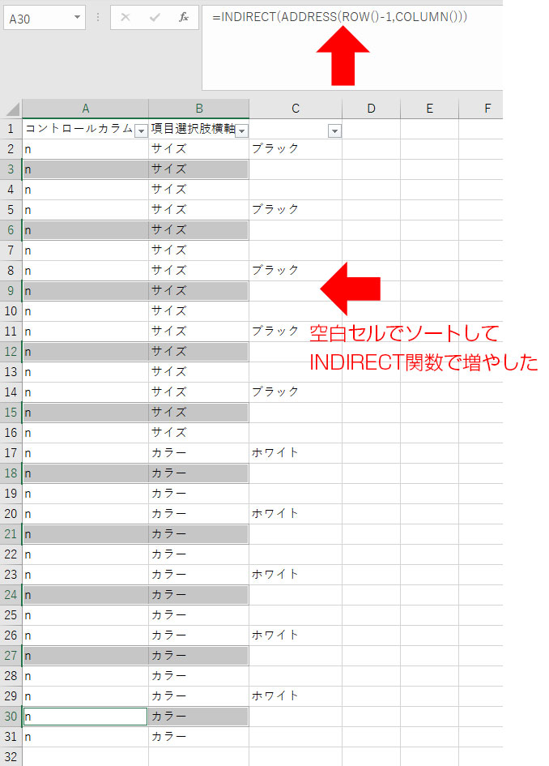Screen dimensions: 549x766
Task: Select column B header
Action: tap(199, 109)
